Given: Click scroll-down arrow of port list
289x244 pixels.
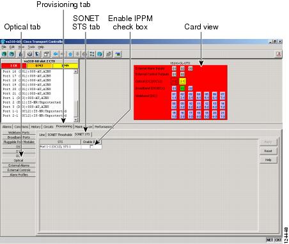Looking at the screenshot, I should tap(75, 119).
